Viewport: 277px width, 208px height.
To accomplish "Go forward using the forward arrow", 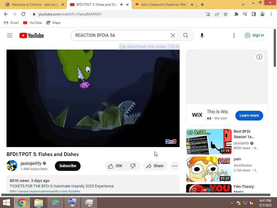I will [x=15, y=14].
